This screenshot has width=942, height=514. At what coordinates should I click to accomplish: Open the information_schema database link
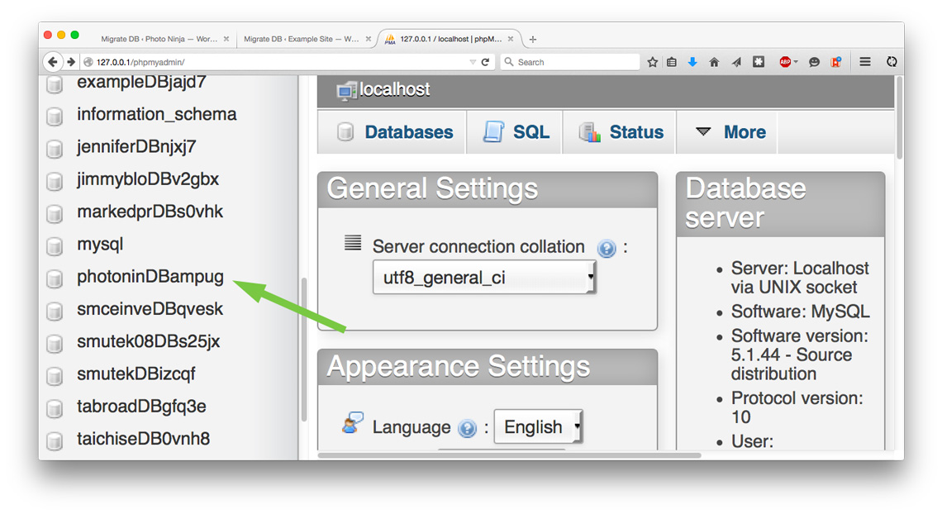point(157,114)
